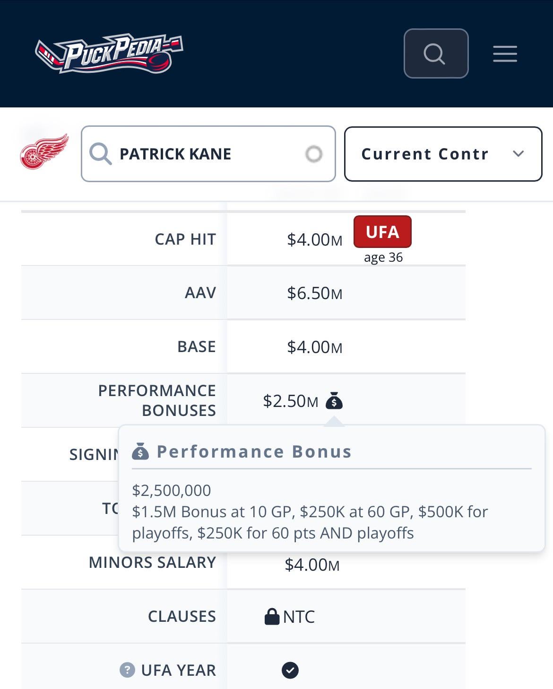Click the Cap Hit $4.00M value

point(315,239)
